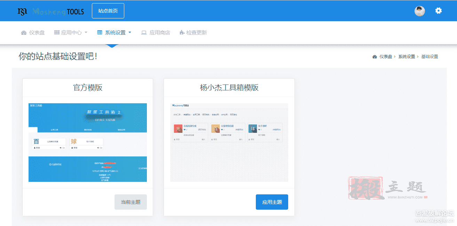The height and width of the screenshot is (226, 457).
Task: Click the 你的站点基础设置吧 page heading
Action: 58,56
